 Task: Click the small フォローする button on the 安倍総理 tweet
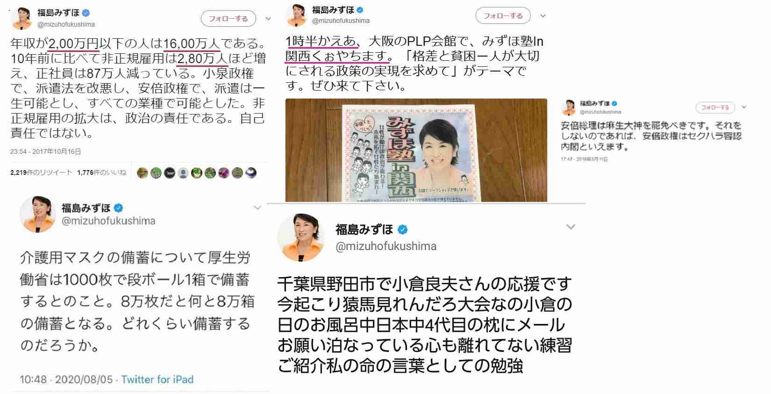[715, 107]
